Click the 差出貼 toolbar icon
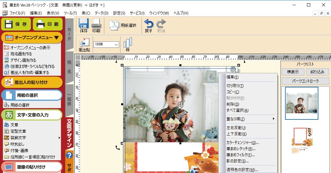 click(84, 45)
